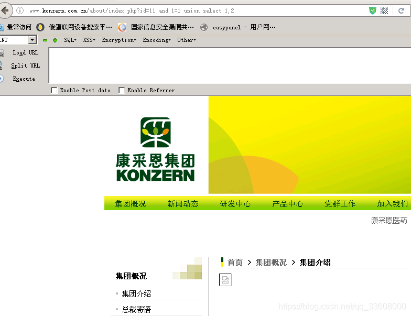This screenshot has height=316, width=411.
Task: Click the site info icon in address bar
Action: [x=20, y=10]
